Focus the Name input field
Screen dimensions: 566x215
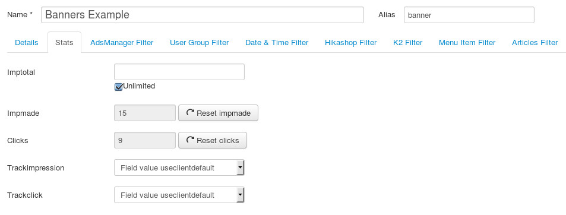tap(203, 15)
